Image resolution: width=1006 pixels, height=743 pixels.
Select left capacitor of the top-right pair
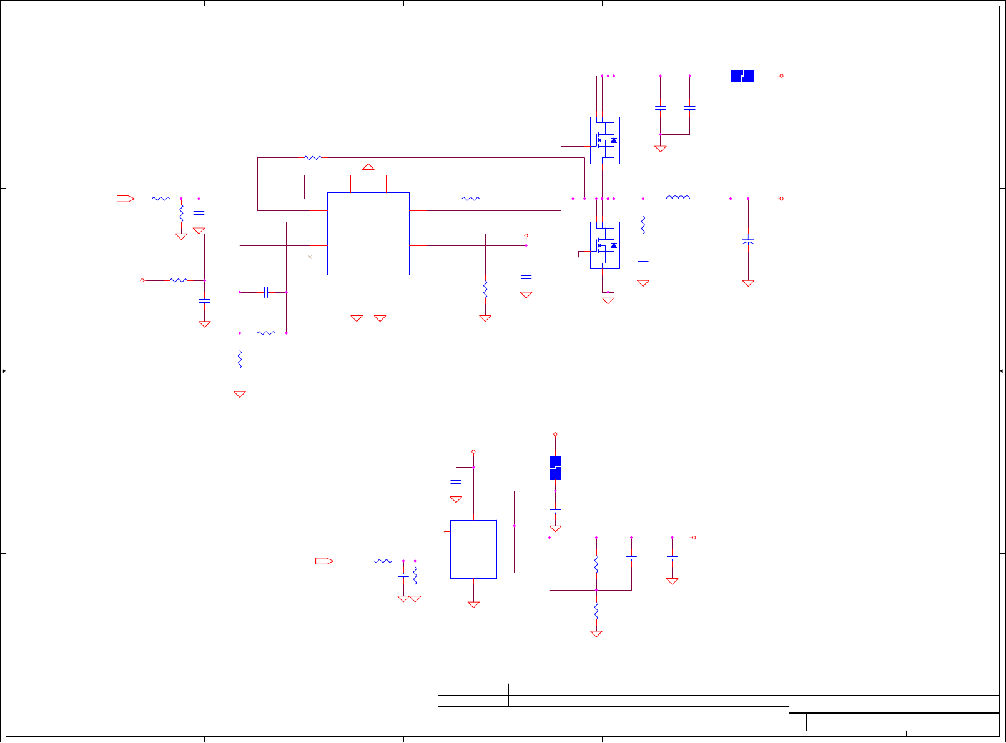click(x=660, y=107)
